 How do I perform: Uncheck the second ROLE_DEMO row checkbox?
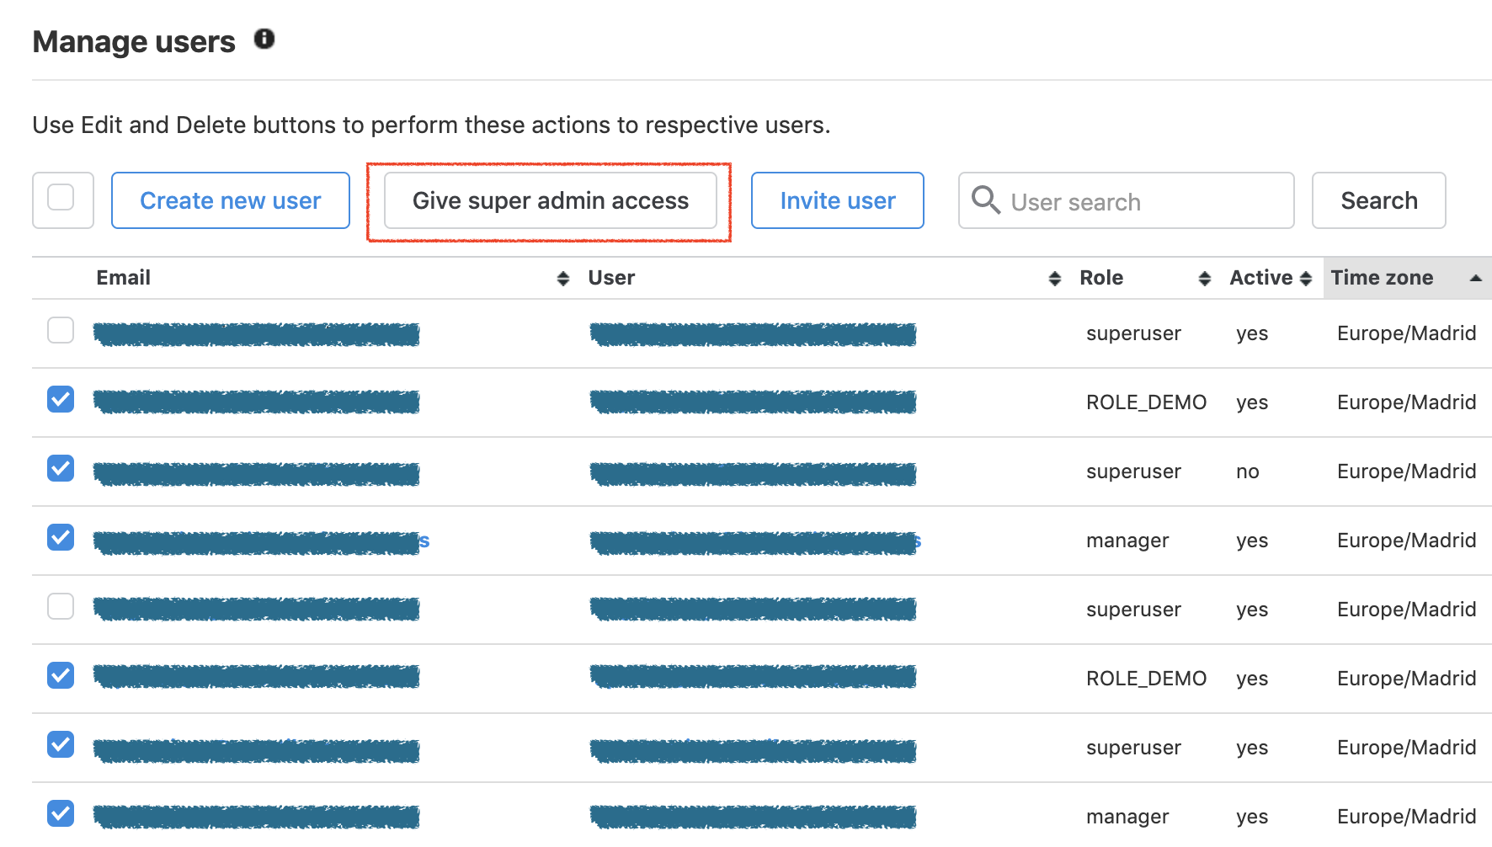(x=61, y=675)
